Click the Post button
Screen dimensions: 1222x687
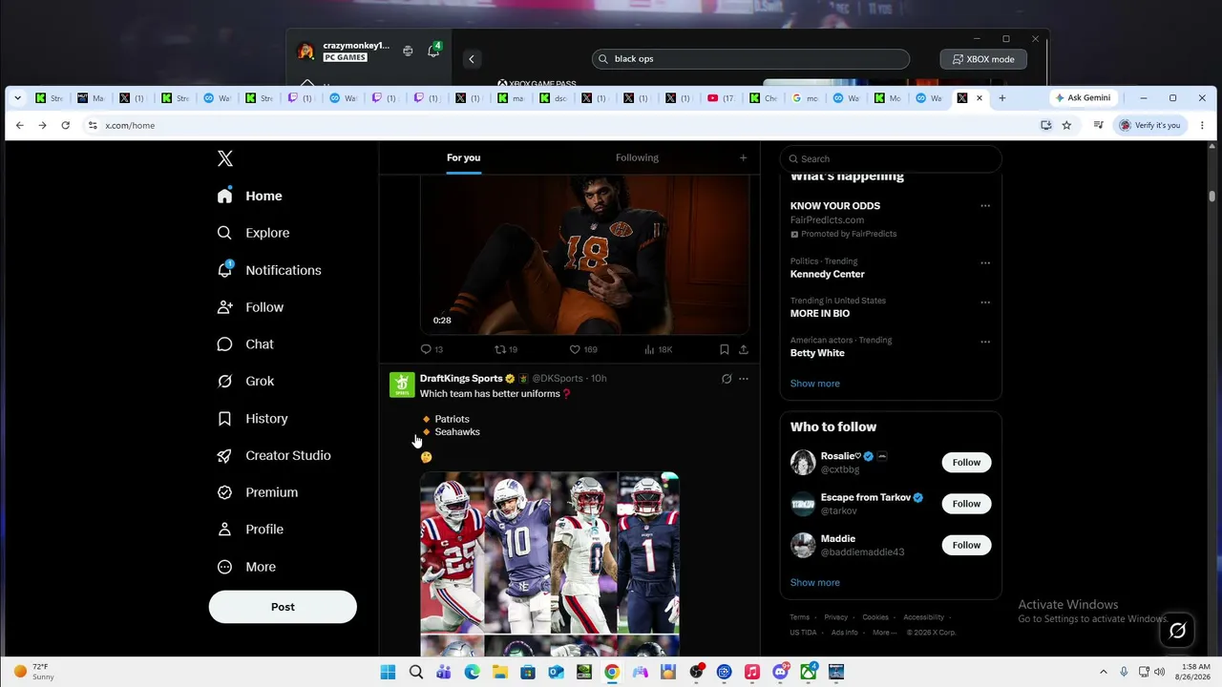pyautogui.click(x=283, y=607)
